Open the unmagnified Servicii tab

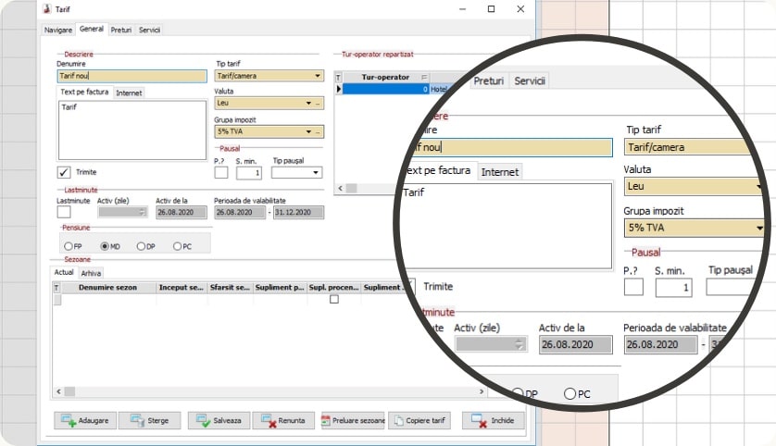coord(149,30)
